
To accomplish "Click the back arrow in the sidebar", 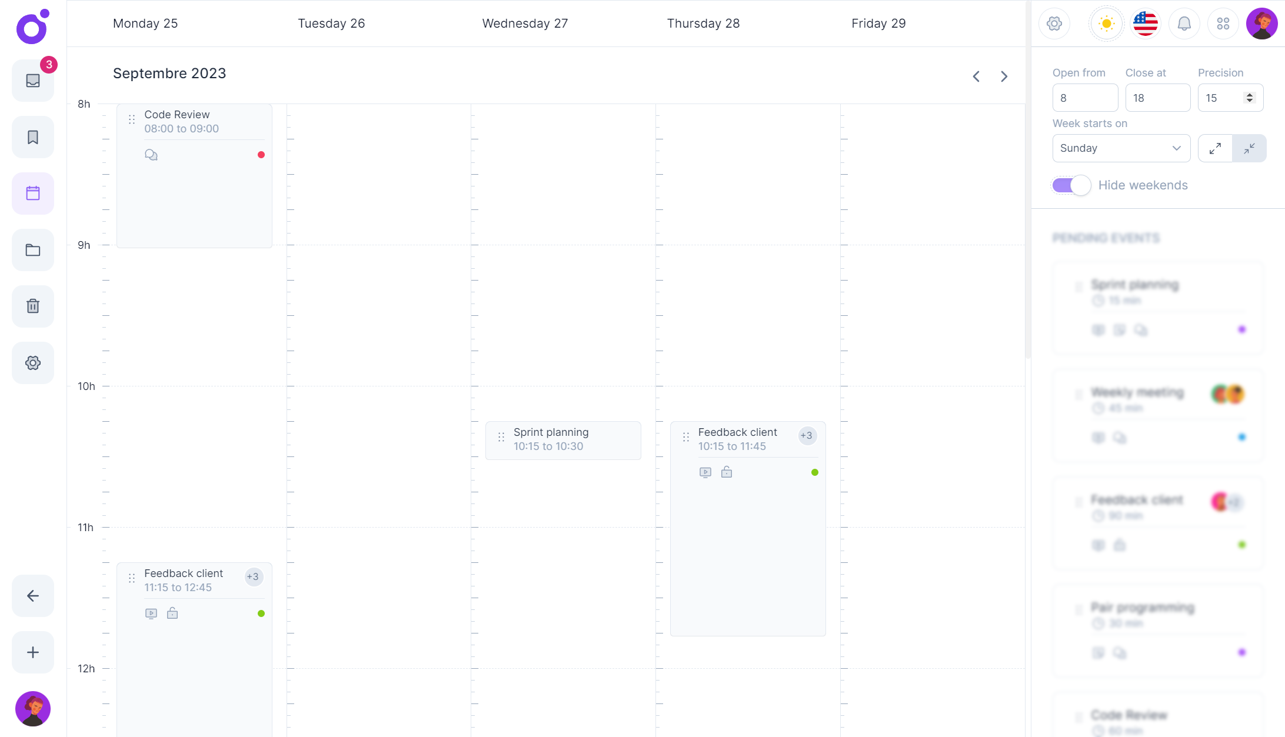I will (x=32, y=595).
